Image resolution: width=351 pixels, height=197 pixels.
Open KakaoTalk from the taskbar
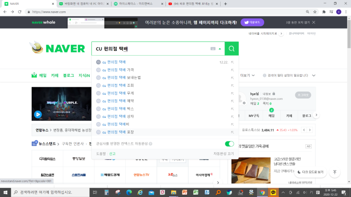point(273,192)
